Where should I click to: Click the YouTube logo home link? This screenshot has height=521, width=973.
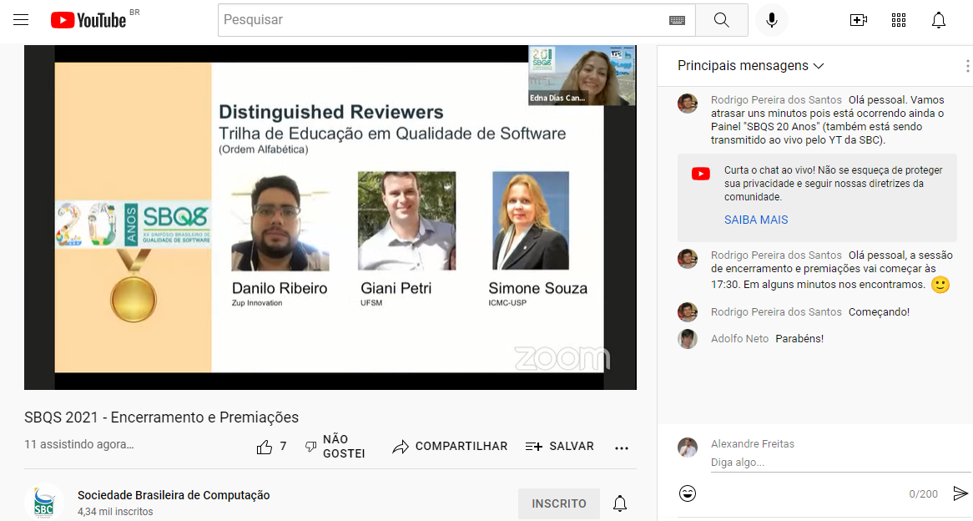[x=88, y=20]
